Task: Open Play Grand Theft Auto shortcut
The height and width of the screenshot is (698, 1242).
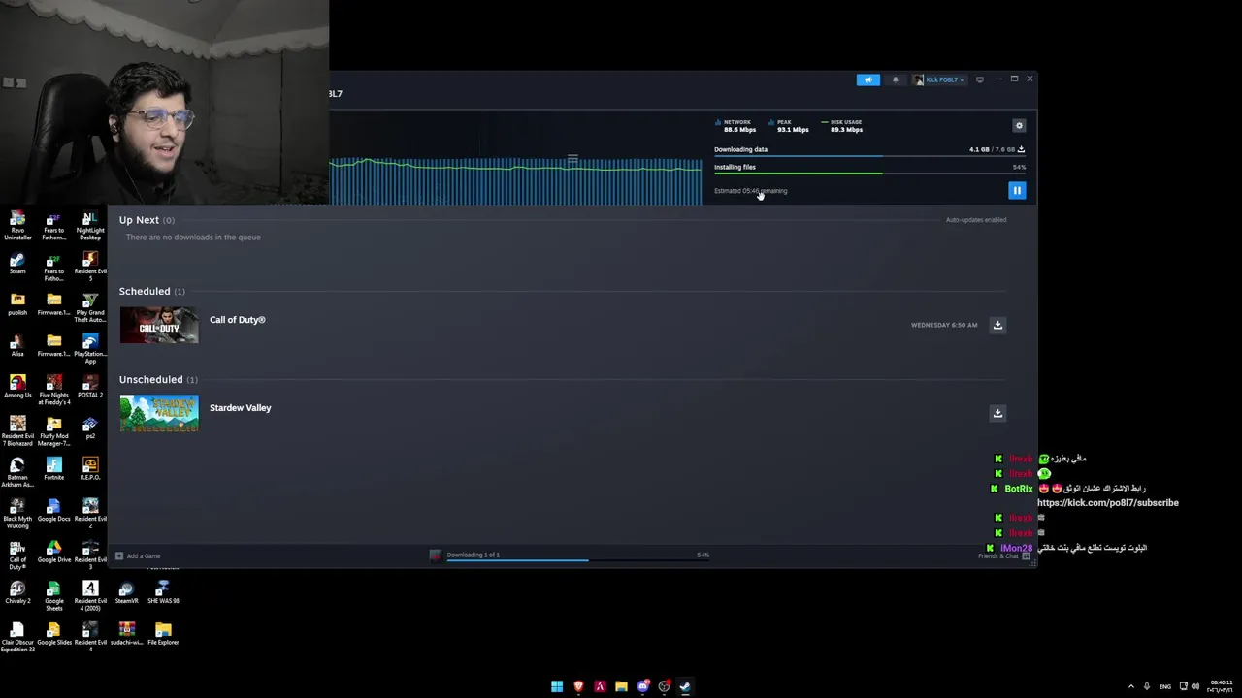Action: tap(90, 308)
